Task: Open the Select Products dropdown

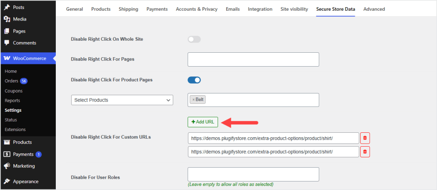Action: pos(122,100)
